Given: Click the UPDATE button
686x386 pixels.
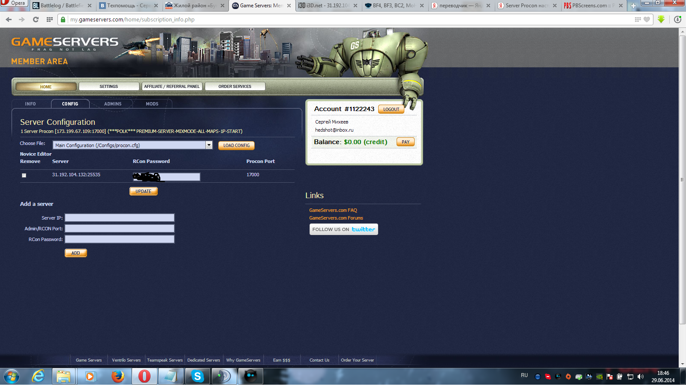Looking at the screenshot, I should click(144, 191).
